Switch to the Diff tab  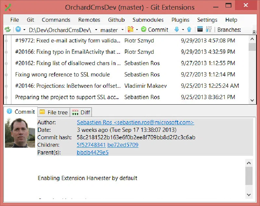[x=81, y=112]
